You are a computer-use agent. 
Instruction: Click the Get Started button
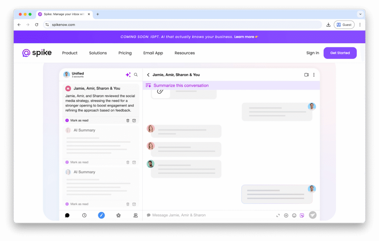pyautogui.click(x=340, y=53)
